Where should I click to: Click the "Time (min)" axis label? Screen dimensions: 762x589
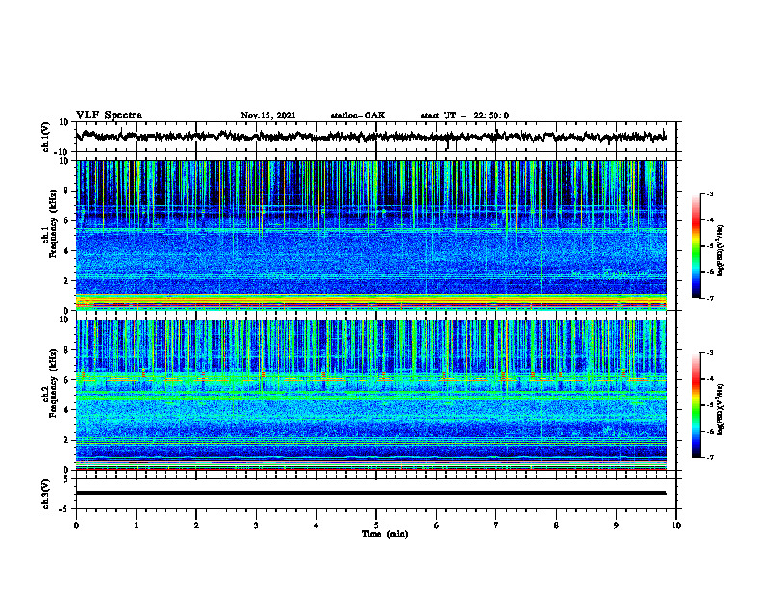coord(385,534)
